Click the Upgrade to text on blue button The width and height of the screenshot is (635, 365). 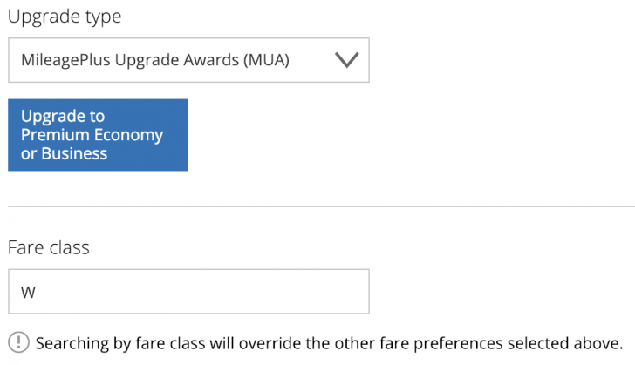pyautogui.click(x=63, y=117)
